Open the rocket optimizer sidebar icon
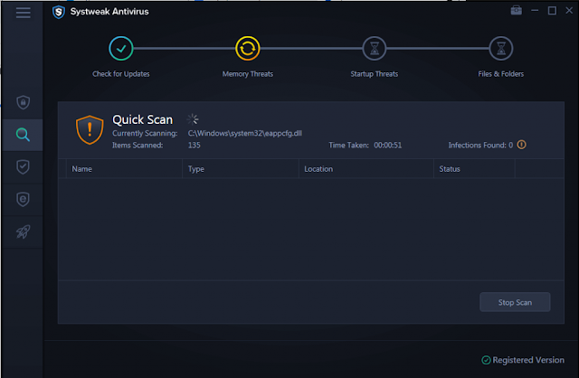The width and height of the screenshot is (579, 378). pyautogui.click(x=23, y=232)
